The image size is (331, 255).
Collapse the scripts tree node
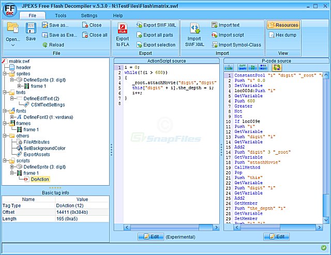click(5, 161)
